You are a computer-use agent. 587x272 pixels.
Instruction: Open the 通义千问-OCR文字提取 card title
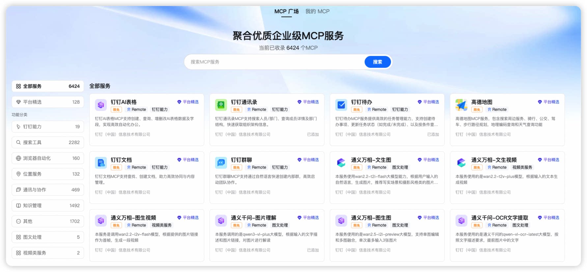click(500, 218)
